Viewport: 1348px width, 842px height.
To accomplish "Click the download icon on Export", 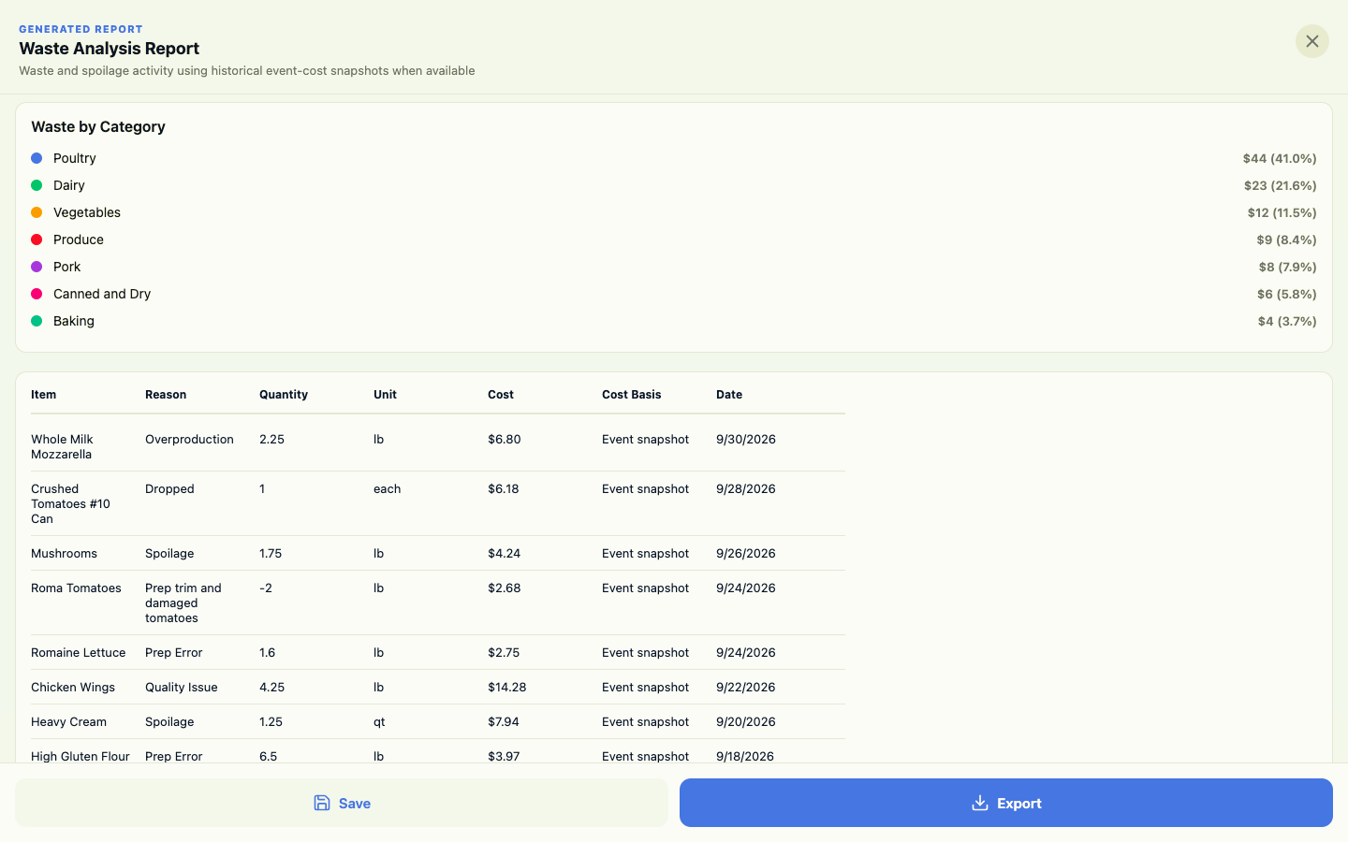I will click(980, 803).
